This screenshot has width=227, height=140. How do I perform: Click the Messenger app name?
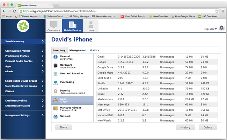click(x=104, y=104)
